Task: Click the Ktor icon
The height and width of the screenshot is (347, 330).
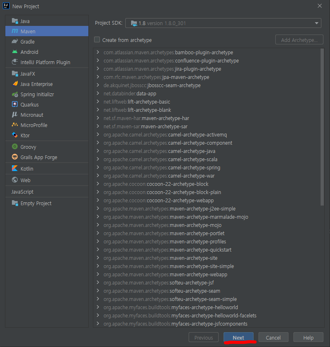Action: (x=15, y=135)
